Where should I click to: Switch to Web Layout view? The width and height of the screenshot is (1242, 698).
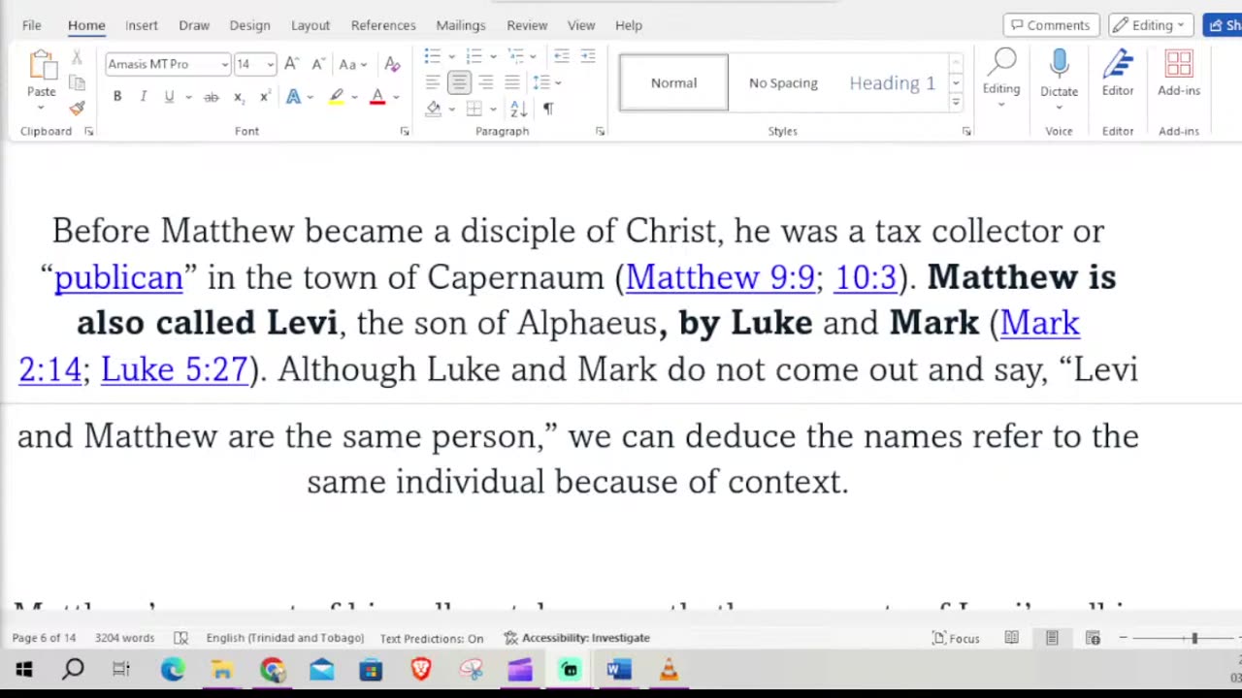(1093, 638)
